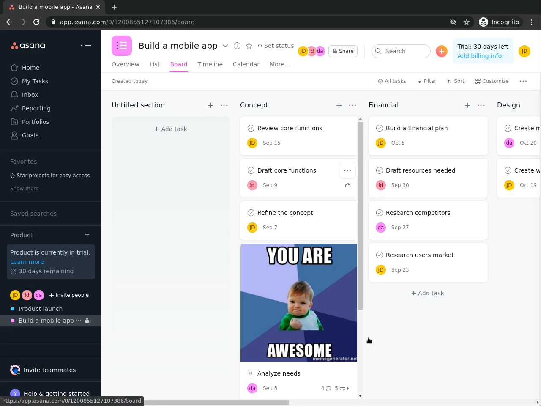The width and height of the screenshot is (541, 406).
Task: Open the project icon color picker
Action: pyautogui.click(x=122, y=46)
